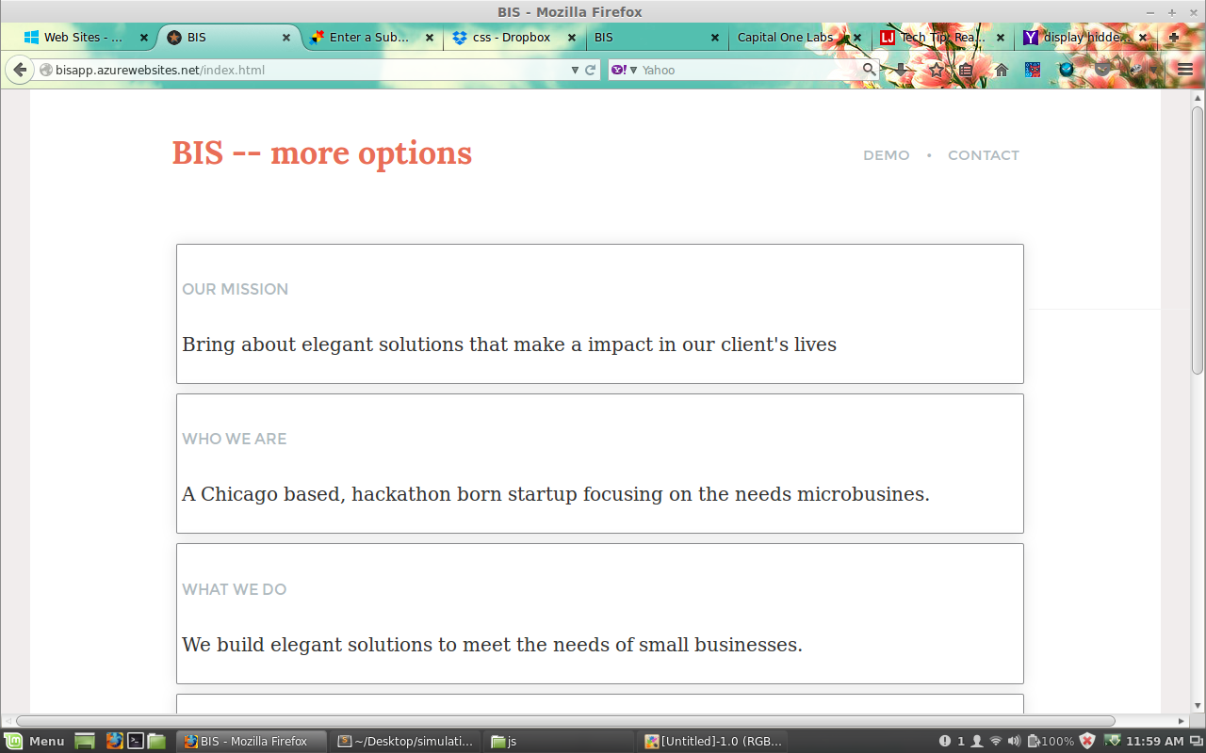Focus the address bar showing bisapp.azurewebsites.net
This screenshot has height=753, width=1206.
pyautogui.click(x=311, y=70)
